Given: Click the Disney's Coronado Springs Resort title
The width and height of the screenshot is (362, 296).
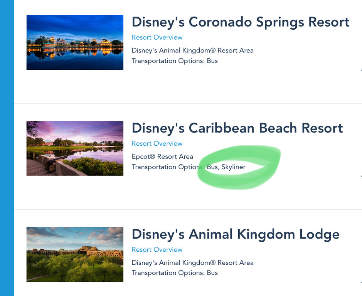Looking at the screenshot, I should [x=240, y=22].
